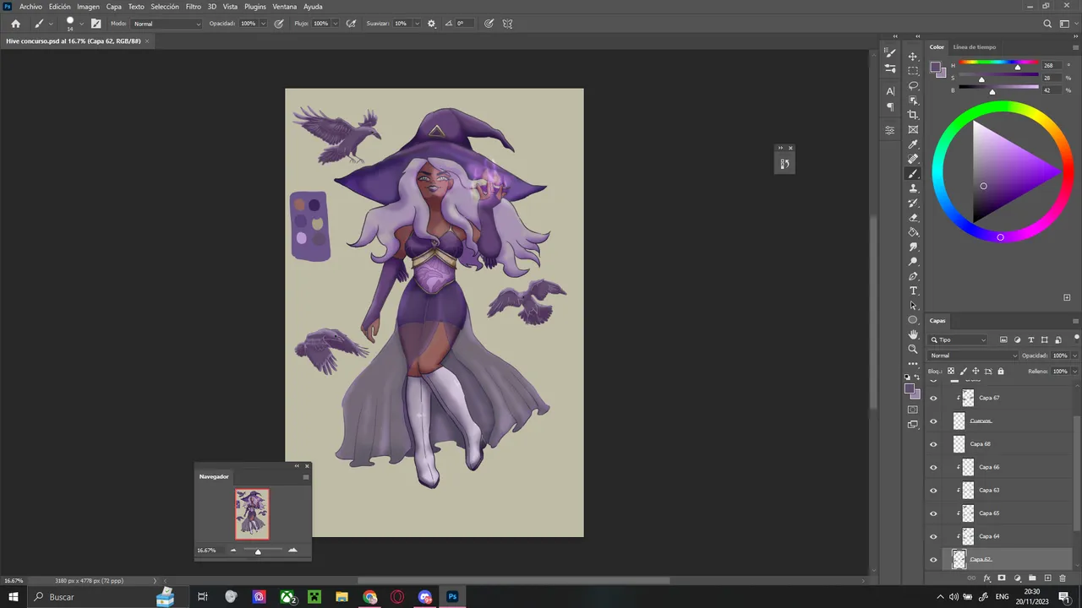Swap foreground and background colors
The height and width of the screenshot is (608, 1082).
(918, 377)
